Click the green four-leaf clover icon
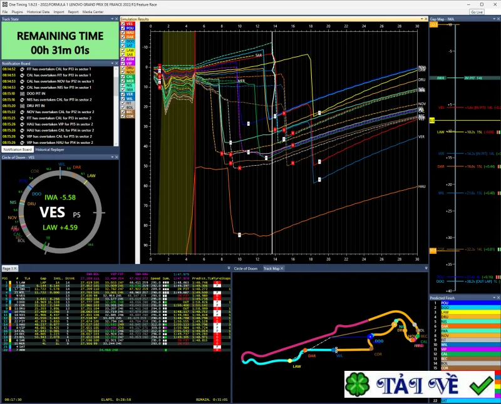 click(x=357, y=384)
